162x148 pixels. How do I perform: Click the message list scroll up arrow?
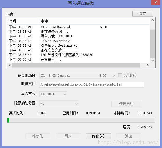[152, 20]
